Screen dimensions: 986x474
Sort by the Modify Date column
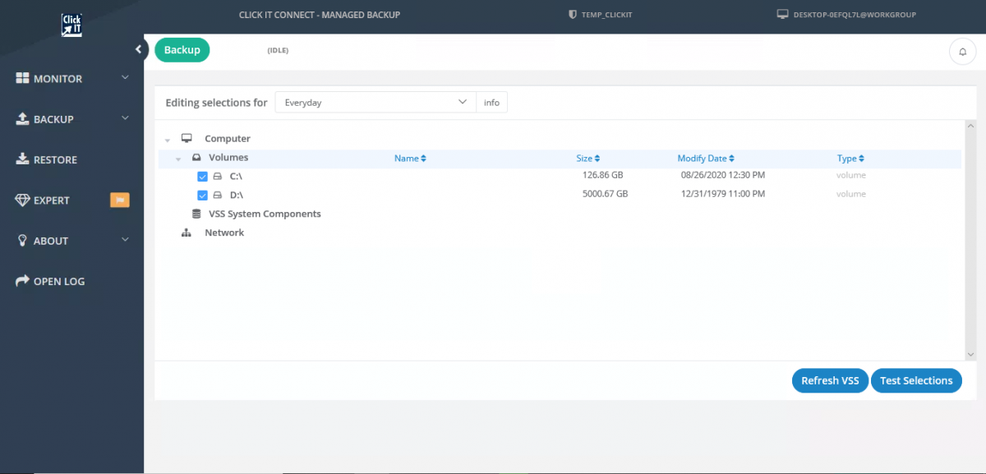(706, 159)
